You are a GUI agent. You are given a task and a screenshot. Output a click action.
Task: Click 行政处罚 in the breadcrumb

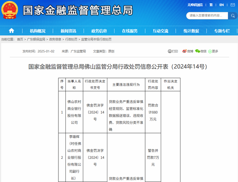point(71,40)
